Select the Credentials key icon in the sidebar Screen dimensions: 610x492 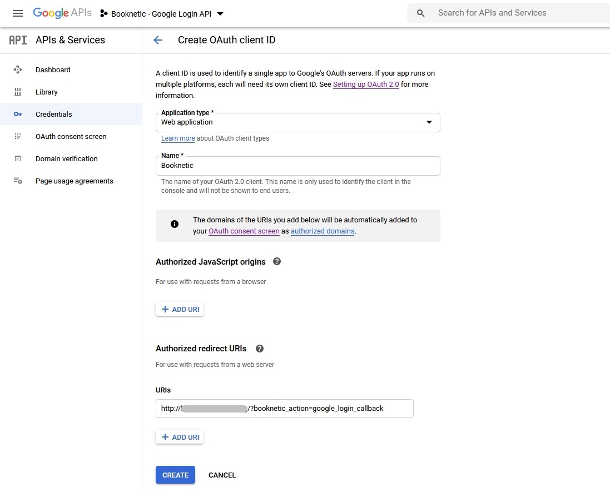click(x=17, y=114)
